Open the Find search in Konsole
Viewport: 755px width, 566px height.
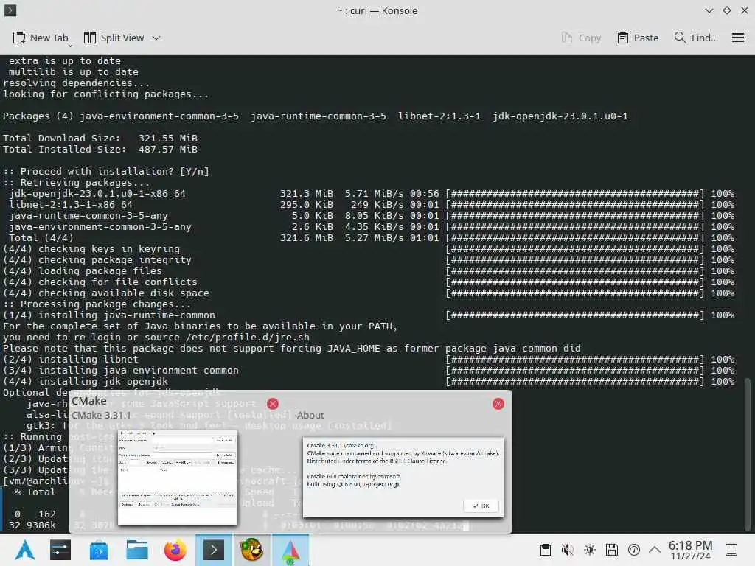[x=696, y=38]
